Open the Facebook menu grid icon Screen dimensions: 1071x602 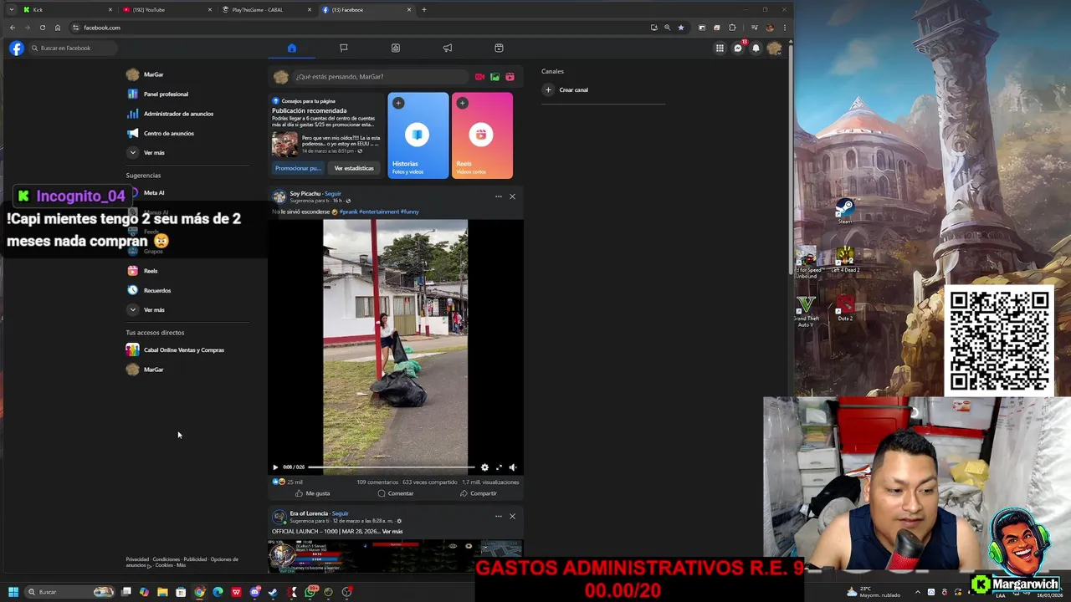tap(720, 48)
